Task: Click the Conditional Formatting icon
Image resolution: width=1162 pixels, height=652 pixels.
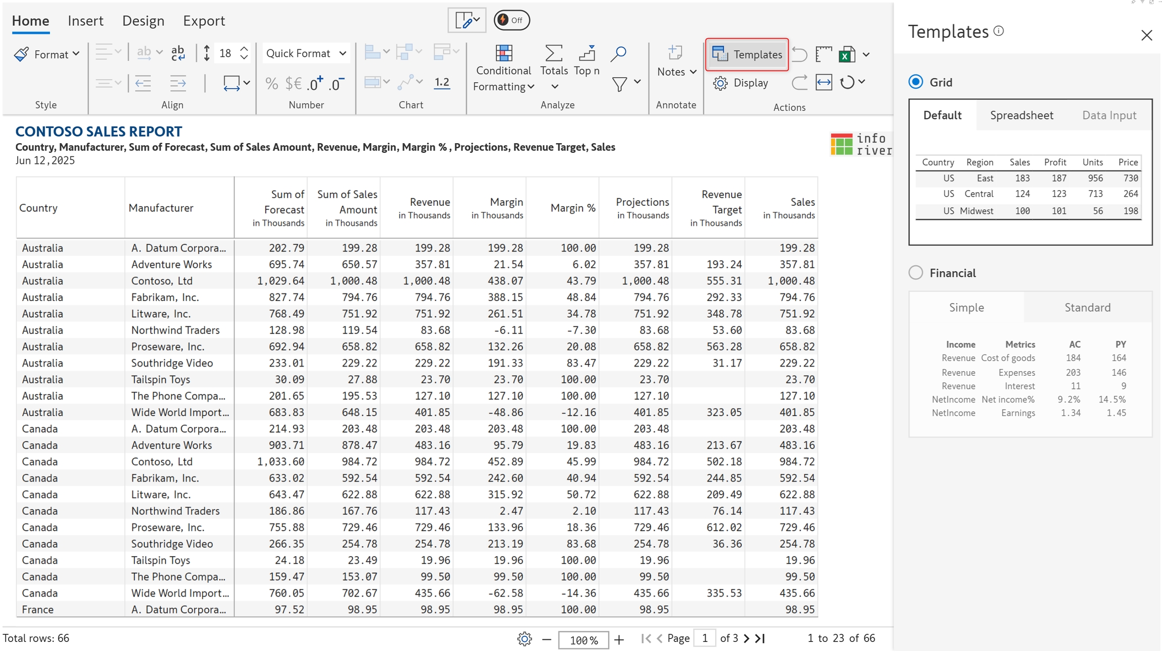Action: [503, 53]
